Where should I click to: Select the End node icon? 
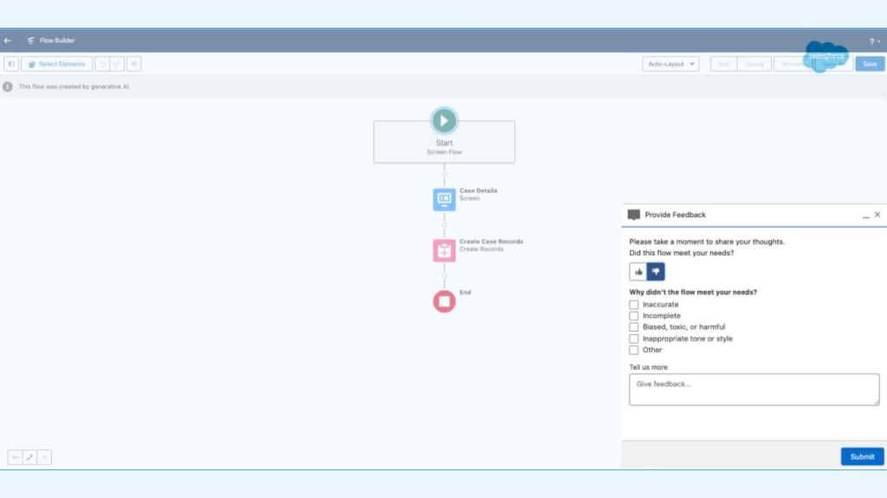click(x=444, y=301)
